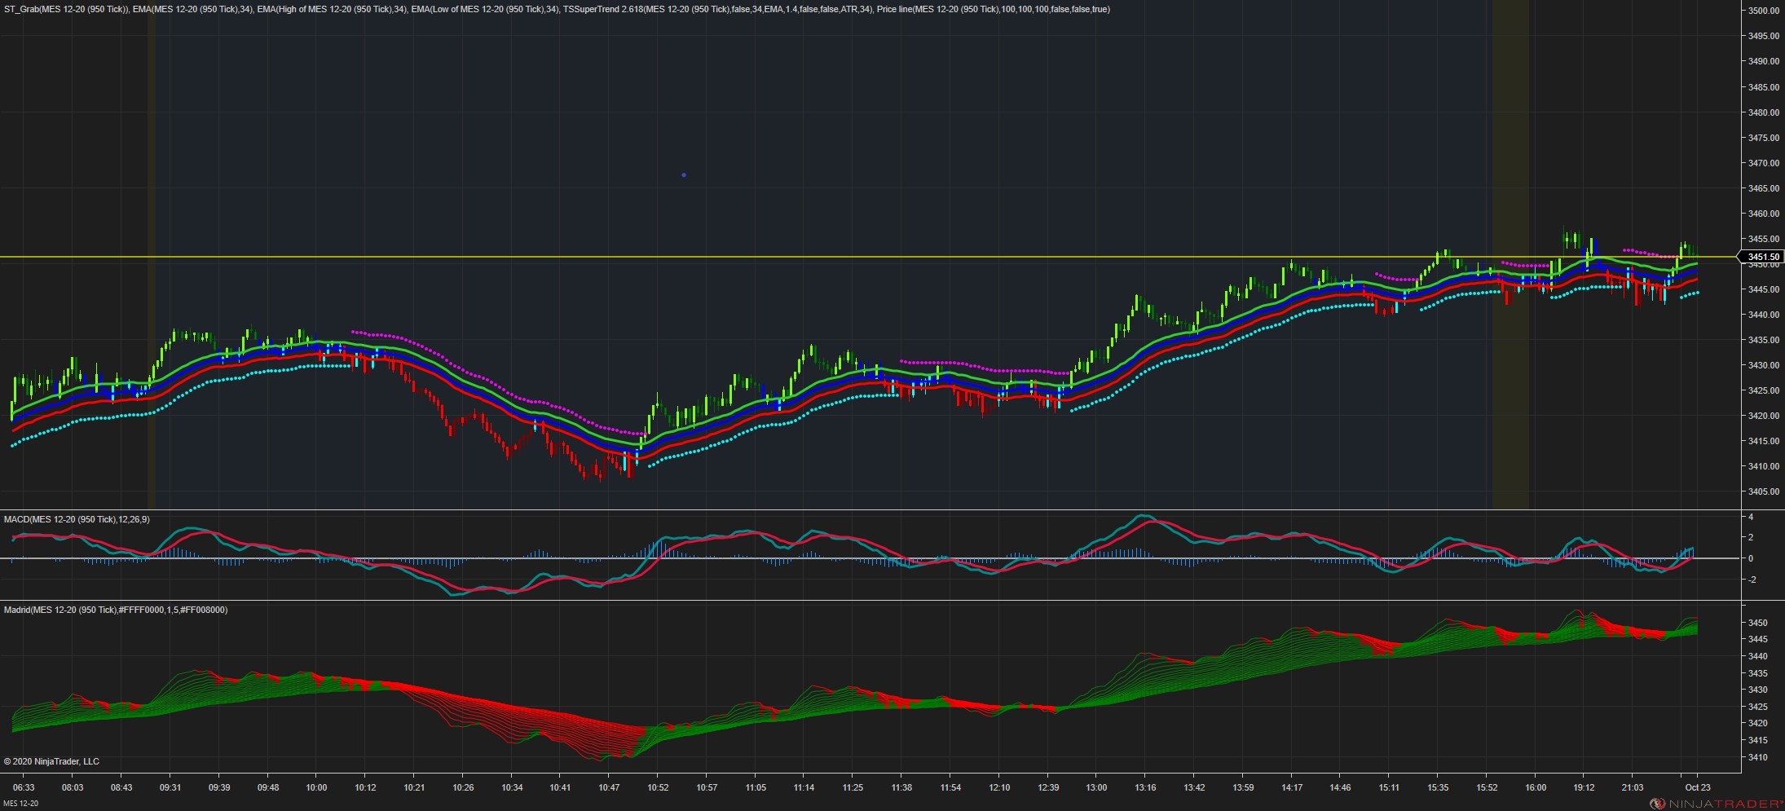Click the 3415 label on Madrid axis
Viewport: 1785px width, 811px height.
[1758, 740]
